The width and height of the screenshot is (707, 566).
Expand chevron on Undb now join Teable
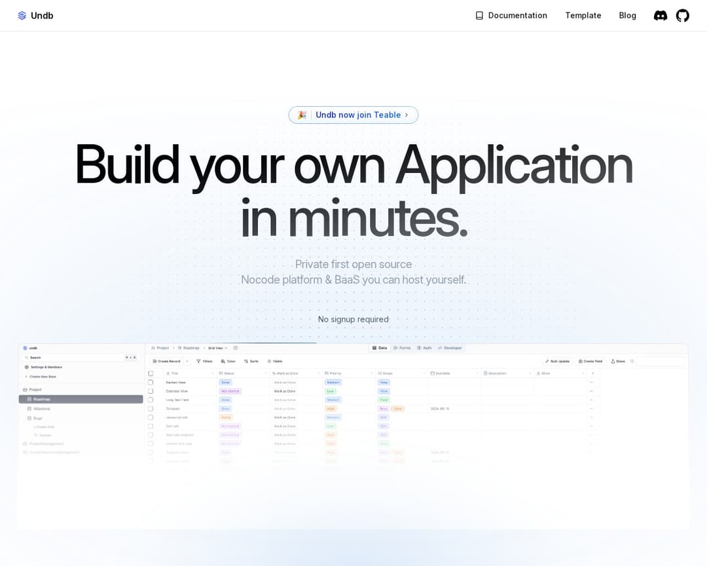[407, 115]
